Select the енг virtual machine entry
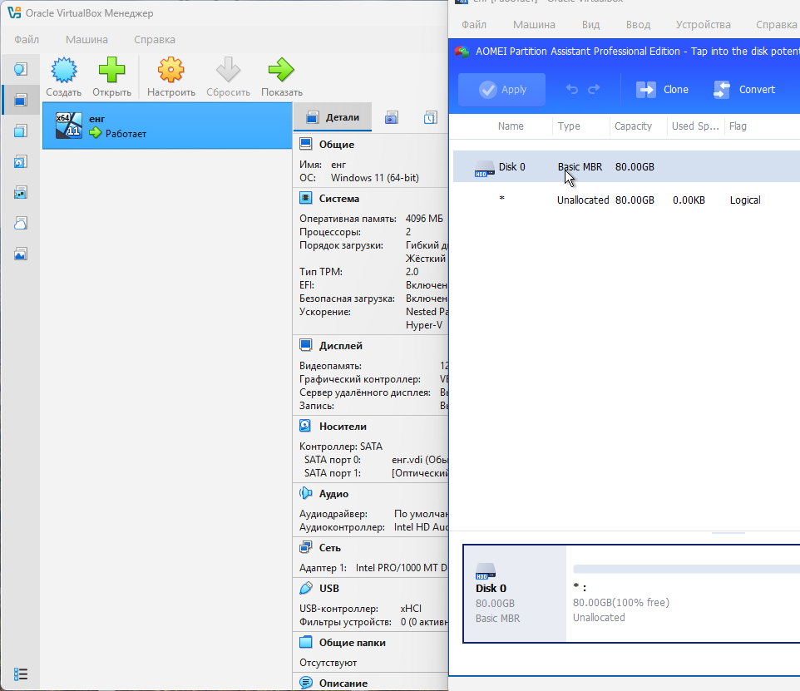The width and height of the screenshot is (800, 691). pos(166,126)
